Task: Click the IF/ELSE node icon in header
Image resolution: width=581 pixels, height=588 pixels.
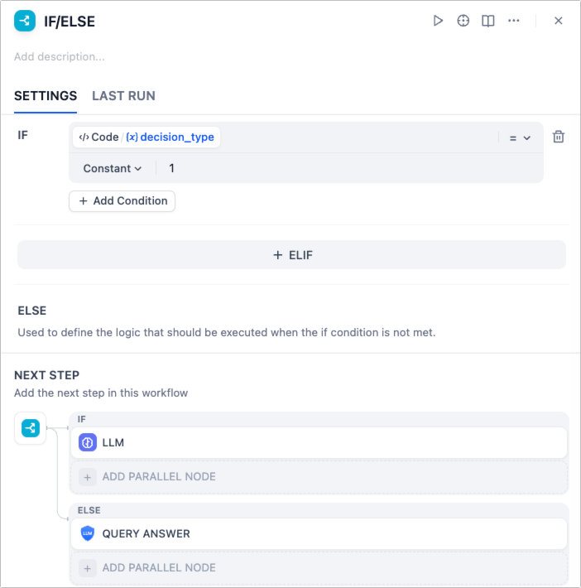Action: pyautogui.click(x=25, y=22)
